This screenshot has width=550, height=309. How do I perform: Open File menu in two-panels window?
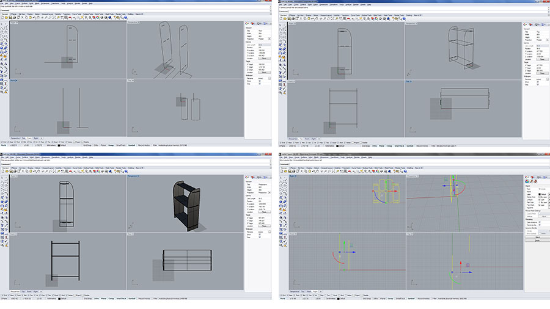[2, 4]
